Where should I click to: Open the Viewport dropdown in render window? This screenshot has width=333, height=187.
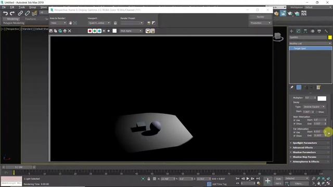pyautogui.click(x=99, y=23)
